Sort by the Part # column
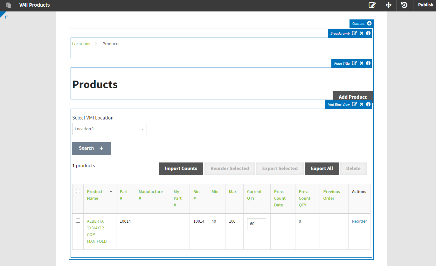This screenshot has height=266, width=436. 124,195
